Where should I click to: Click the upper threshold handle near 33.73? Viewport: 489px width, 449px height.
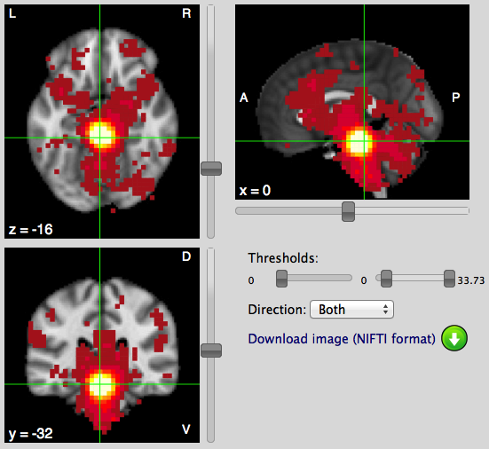pyautogui.click(x=449, y=279)
